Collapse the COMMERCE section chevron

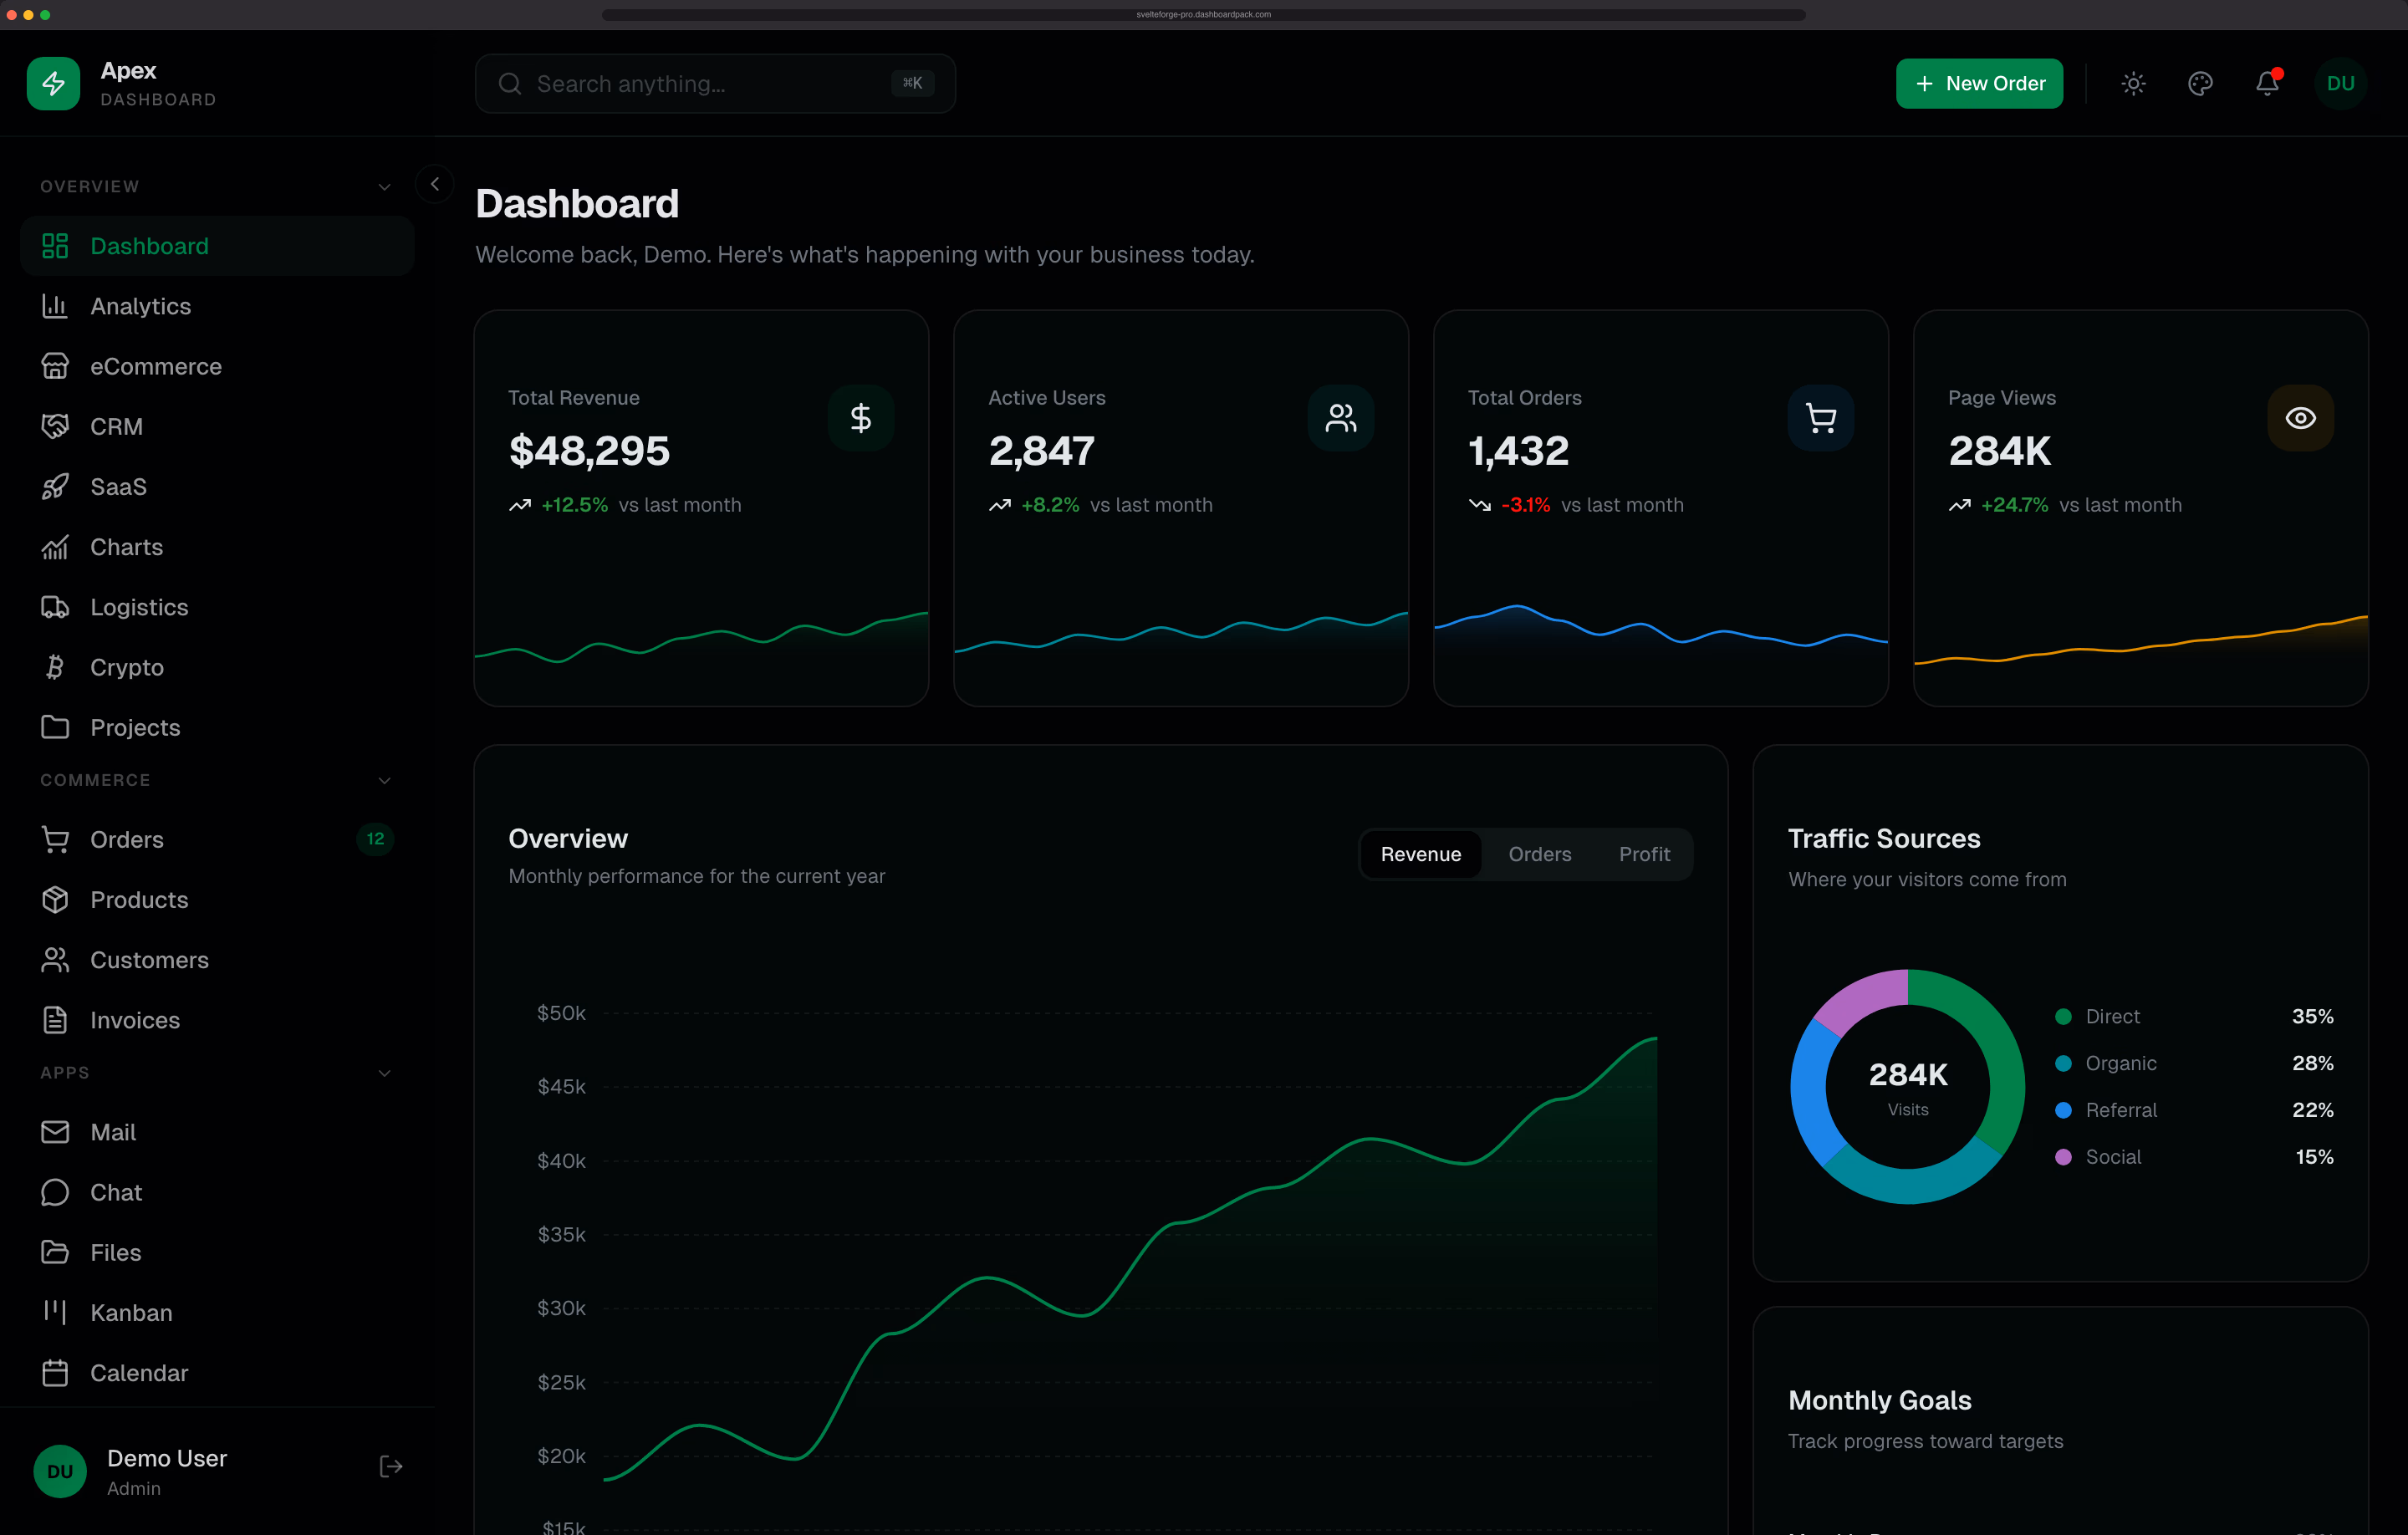click(x=384, y=780)
